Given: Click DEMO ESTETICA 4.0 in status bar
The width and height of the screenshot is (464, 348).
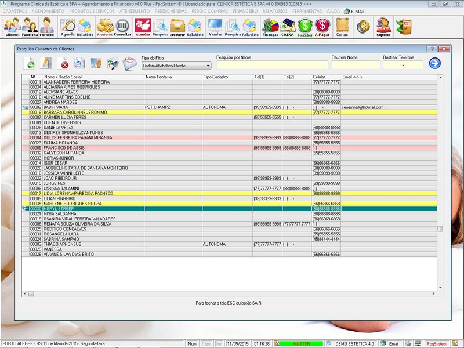Looking at the screenshot, I should (x=354, y=344).
